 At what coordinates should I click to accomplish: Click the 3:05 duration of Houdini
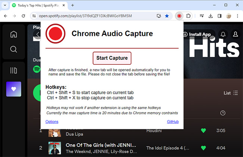point(221,131)
